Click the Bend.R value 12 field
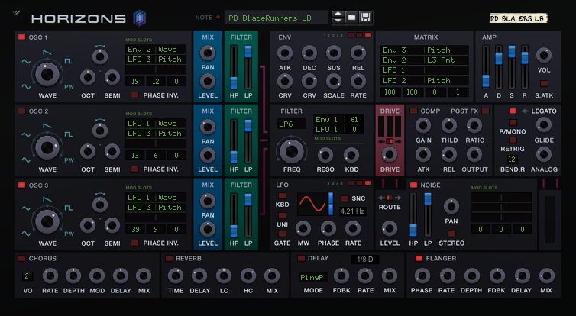The width and height of the screenshot is (576, 316). 512,160
